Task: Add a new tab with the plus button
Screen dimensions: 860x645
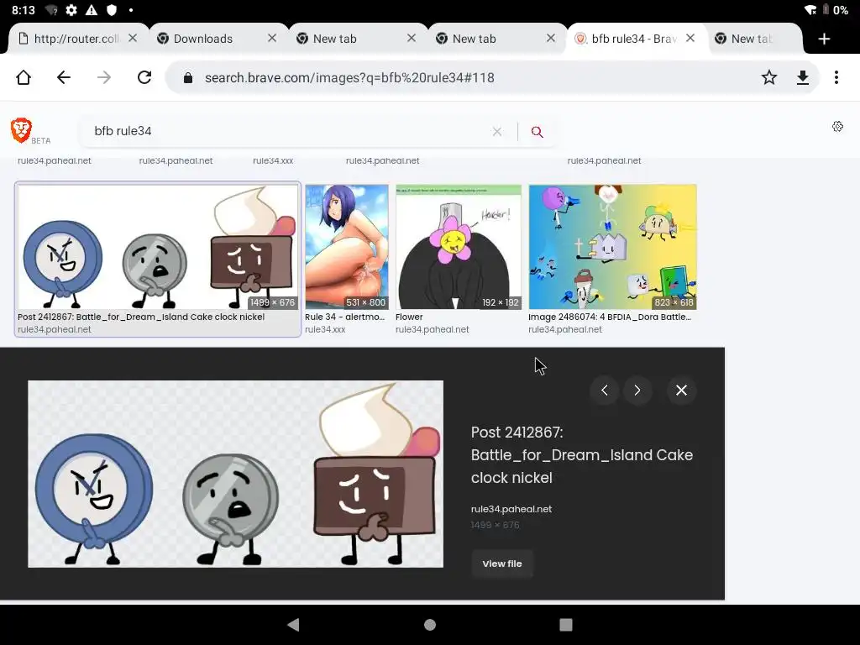Action: (824, 39)
